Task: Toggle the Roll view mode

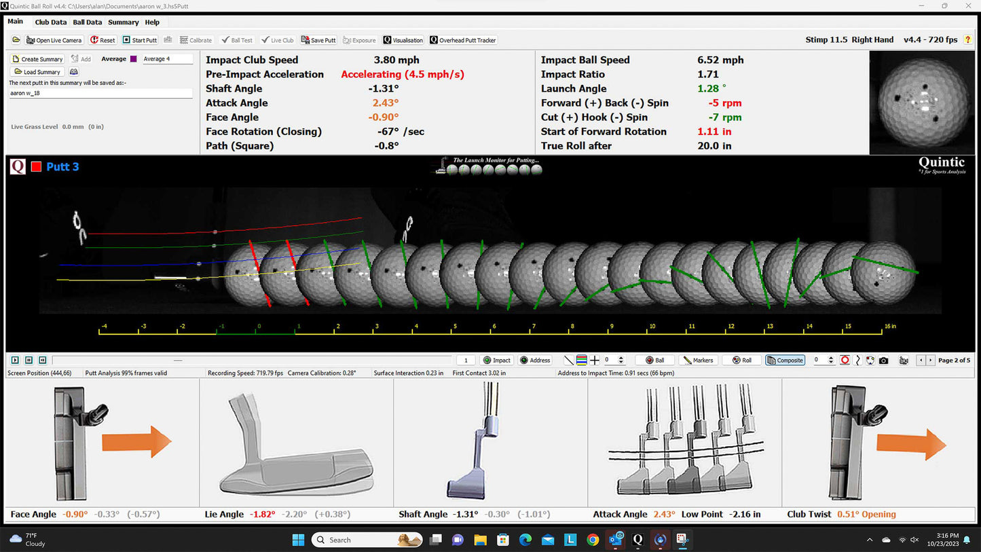Action: coord(741,361)
